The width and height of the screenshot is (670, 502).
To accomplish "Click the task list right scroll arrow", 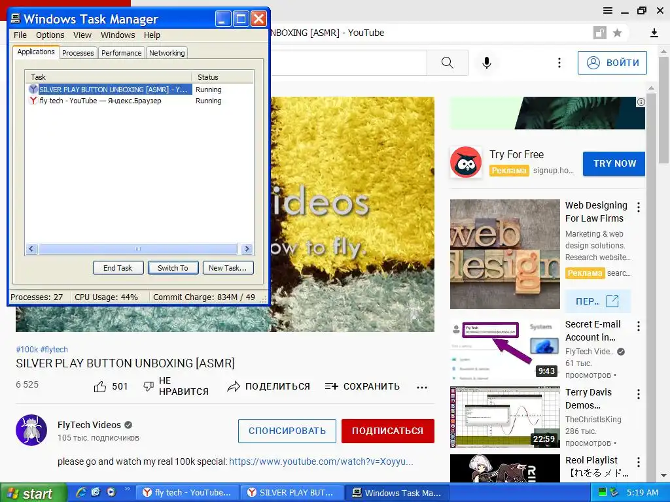I will [x=247, y=249].
